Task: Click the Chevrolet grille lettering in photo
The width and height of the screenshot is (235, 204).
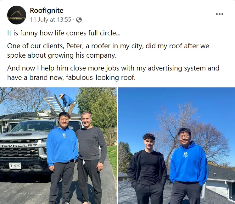Action: [x=19, y=145]
